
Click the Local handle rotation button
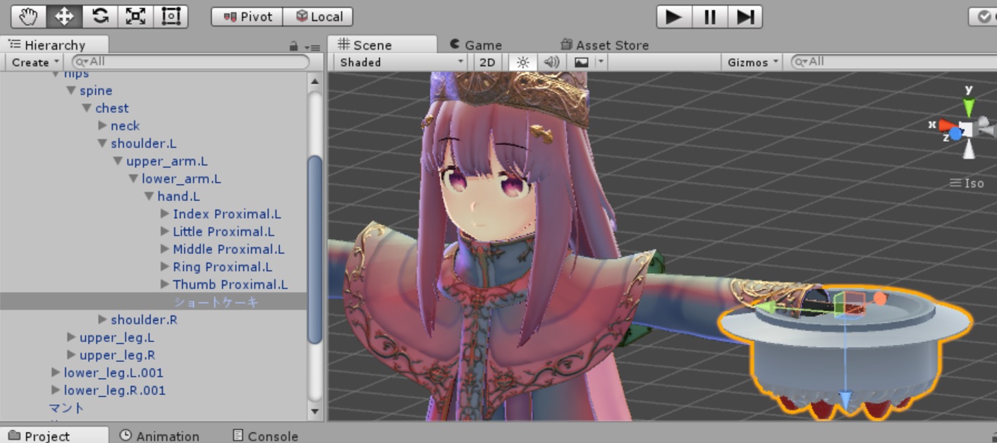click(319, 16)
